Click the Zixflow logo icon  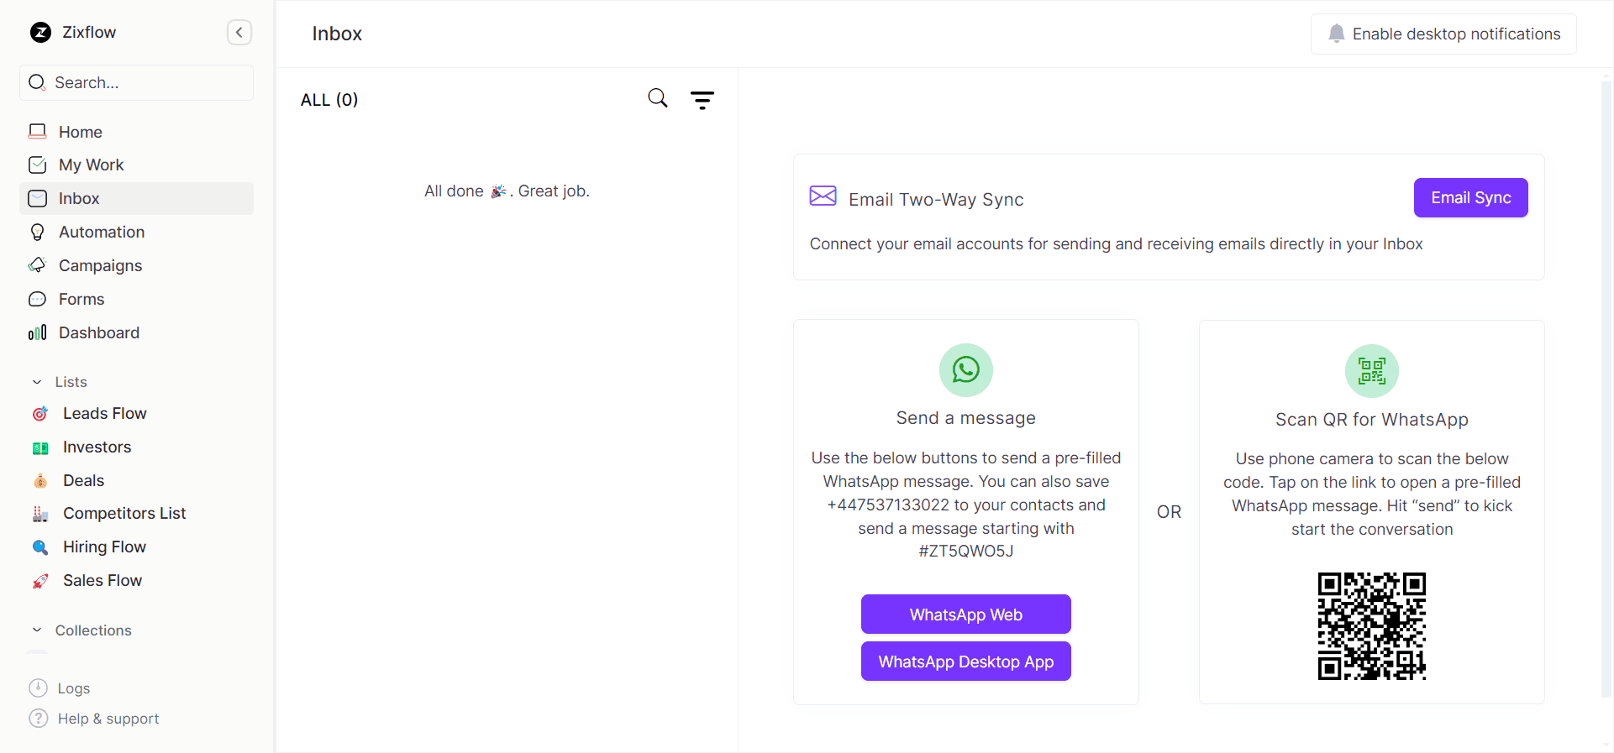(x=40, y=33)
